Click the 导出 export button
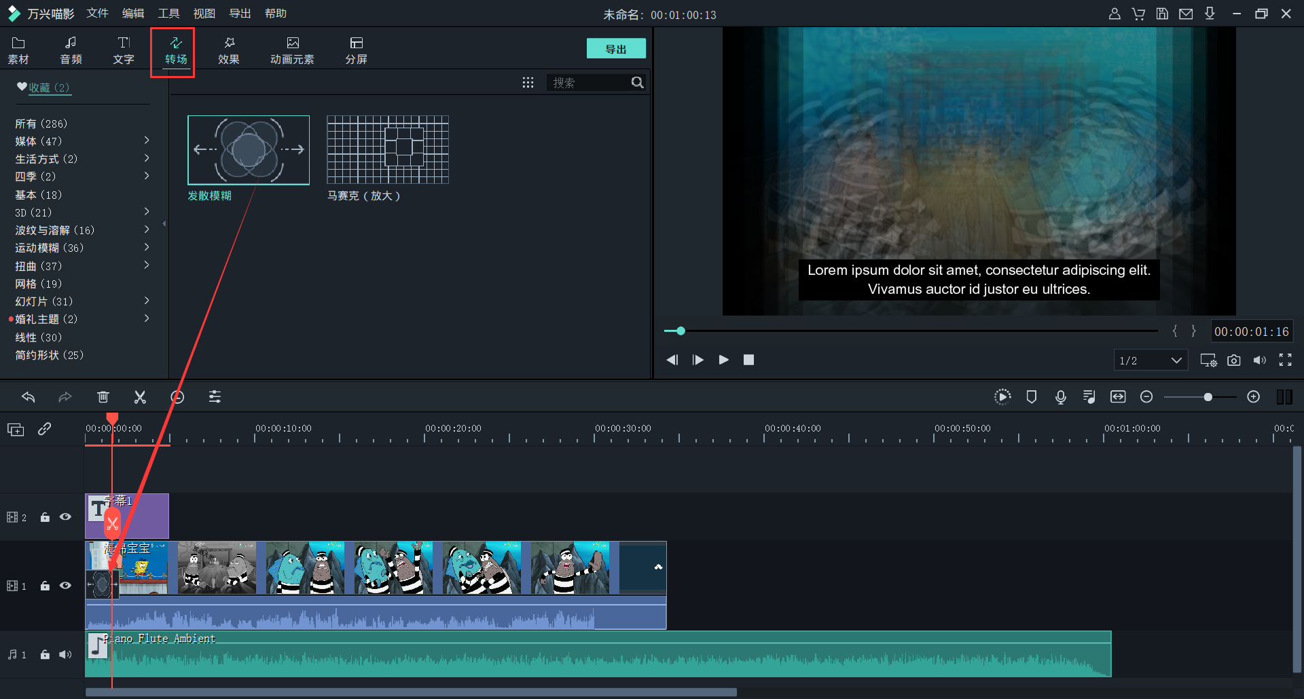This screenshot has width=1304, height=699. pyautogui.click(x=615, y=49)
